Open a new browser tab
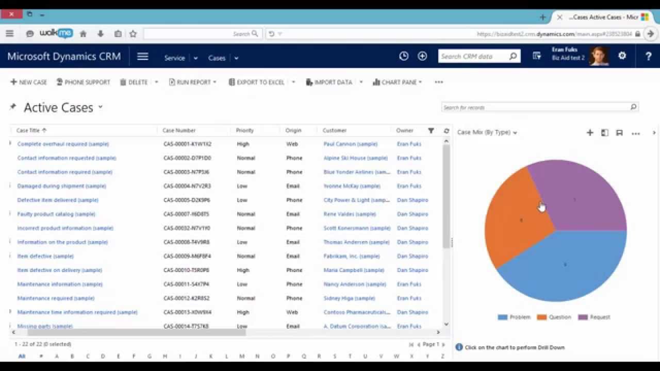Image resolution: width=660 pixels, height=371 pixels. 542,17
